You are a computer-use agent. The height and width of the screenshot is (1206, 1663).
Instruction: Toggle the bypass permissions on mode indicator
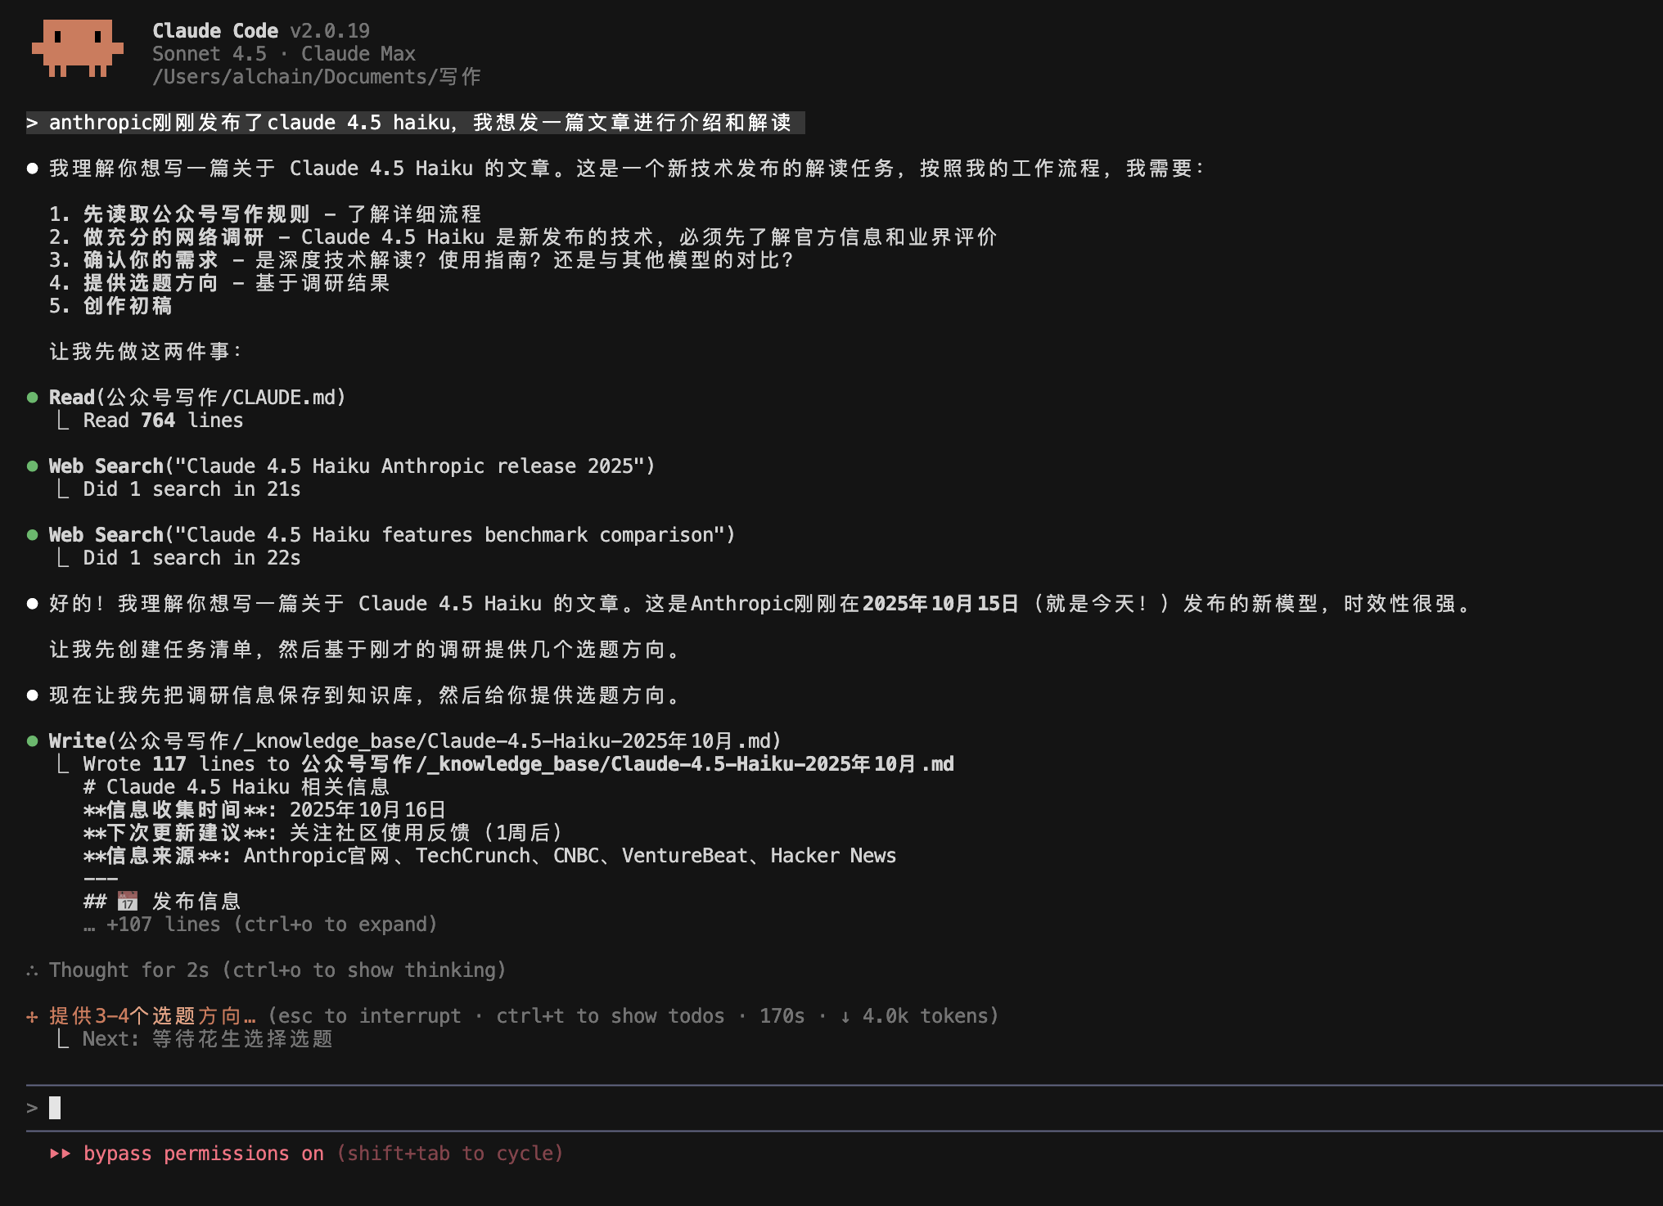click(x=203, y=1154)
